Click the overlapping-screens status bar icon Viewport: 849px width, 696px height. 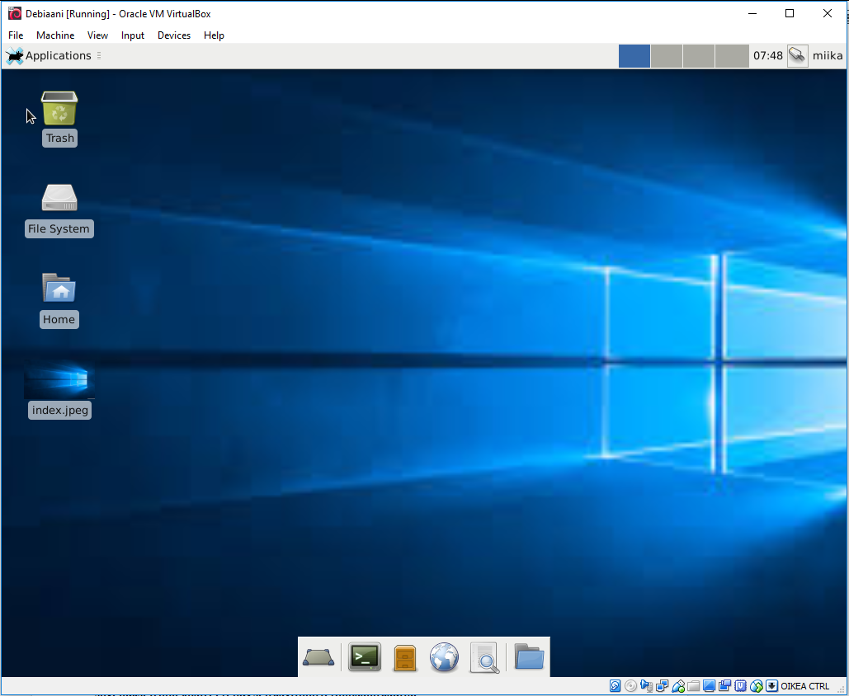(x=724, y=686)
